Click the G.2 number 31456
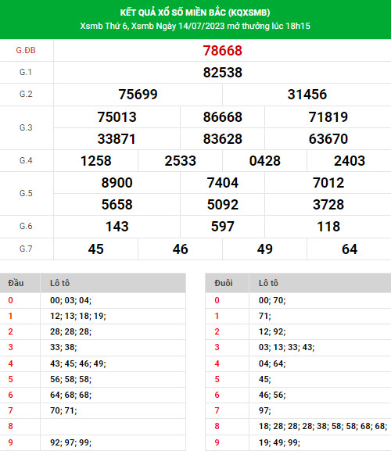This screenshot has width=391, height=451. coord(307,95)
